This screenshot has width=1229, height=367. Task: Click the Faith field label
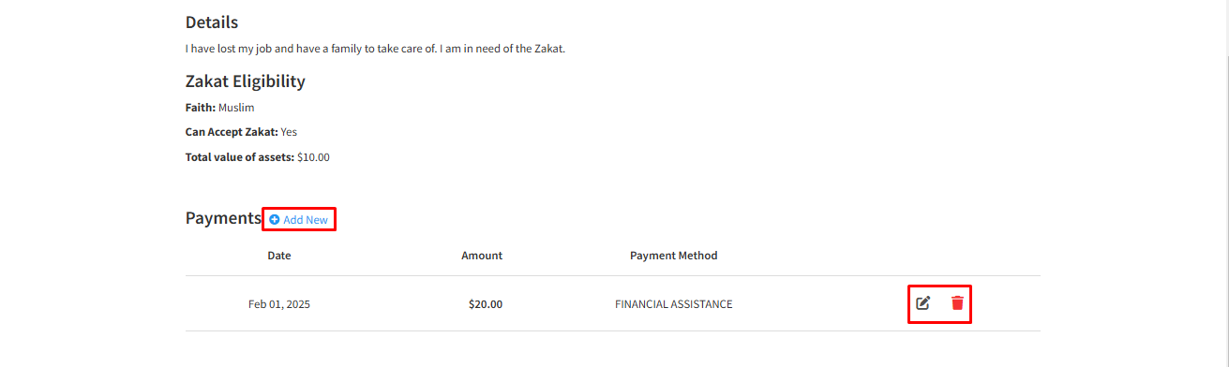(x=201, y=108)
